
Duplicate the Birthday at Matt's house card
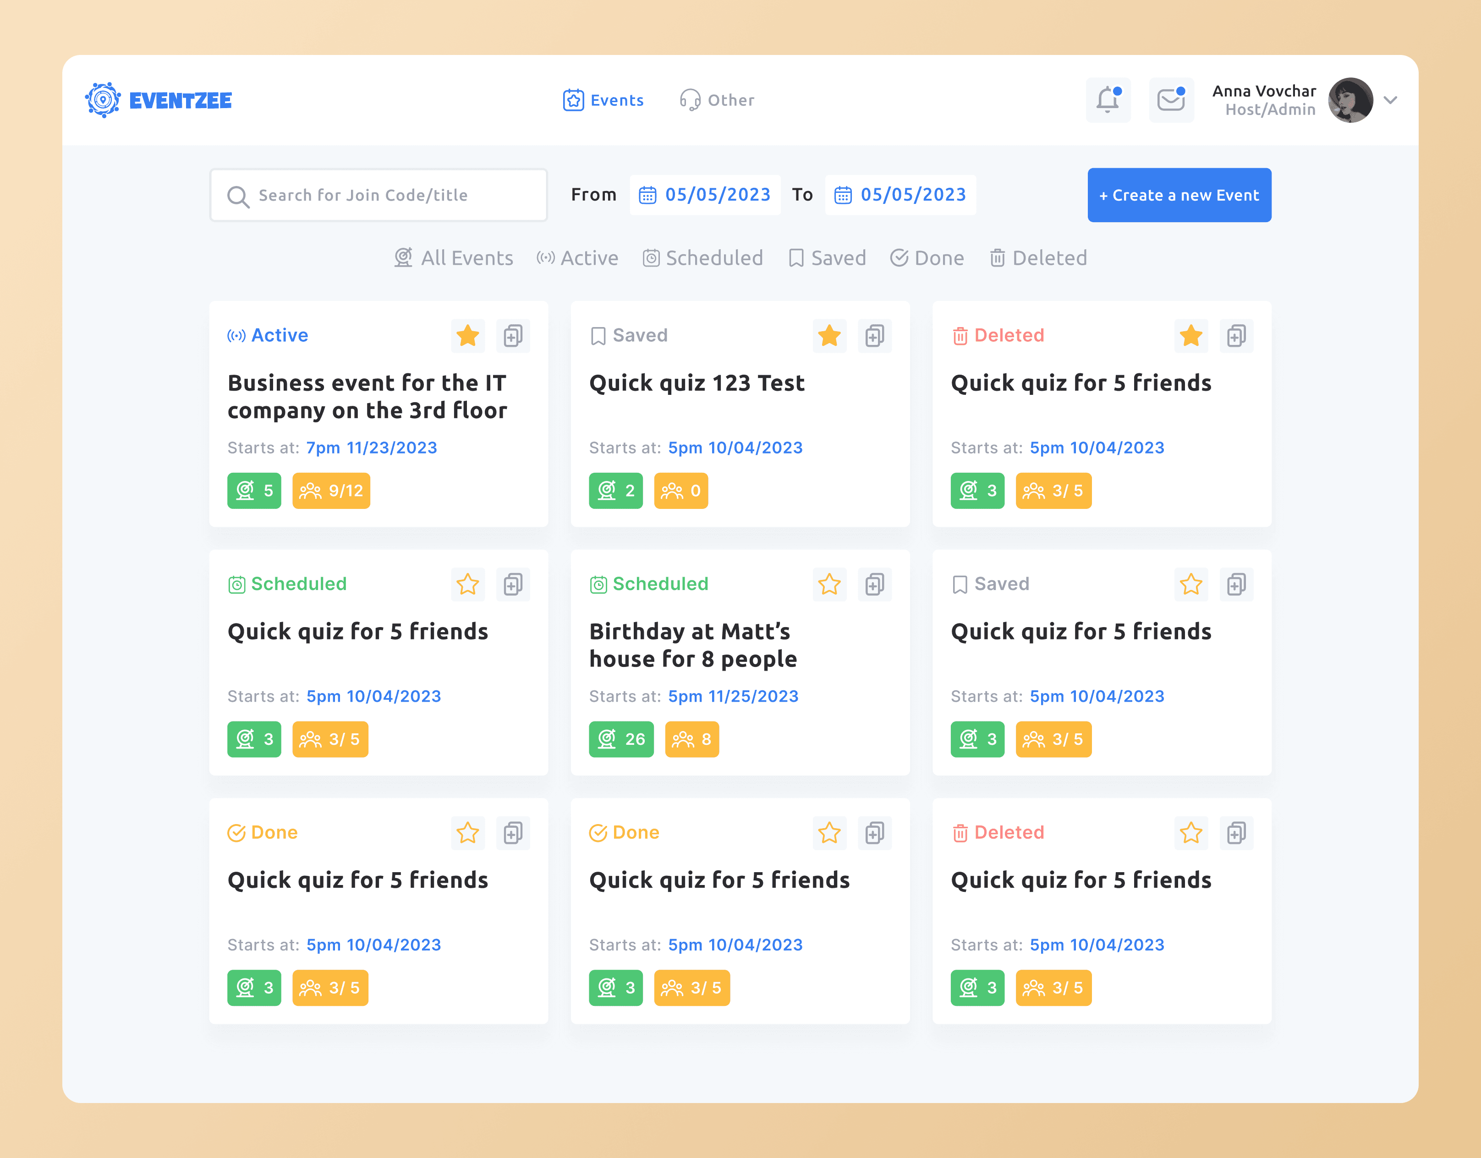875,584
